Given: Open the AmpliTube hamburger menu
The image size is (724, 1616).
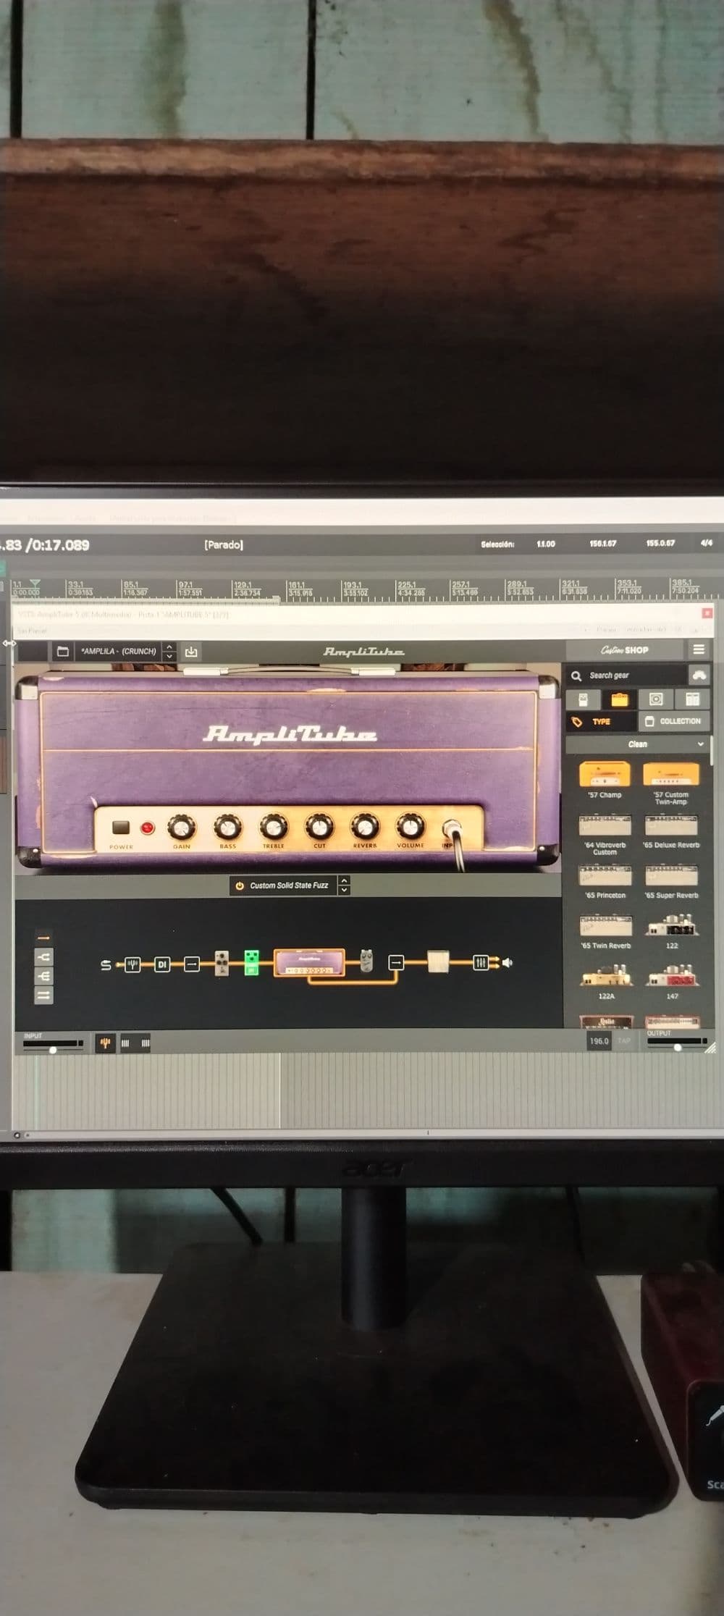Looking at the screenshot, I should click(x=699, y=649).
